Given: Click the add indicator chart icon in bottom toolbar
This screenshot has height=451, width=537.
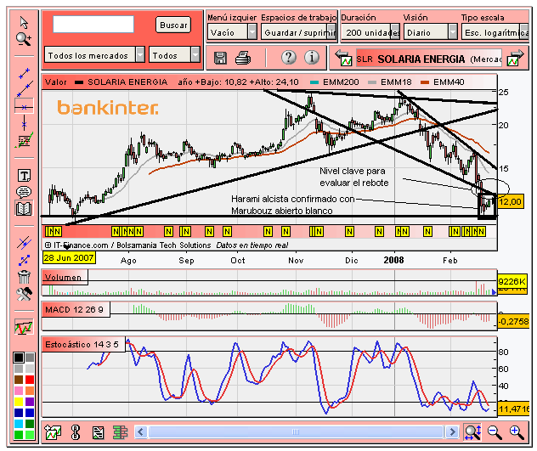Looking at the screenshot, I should tap(53, 432).
